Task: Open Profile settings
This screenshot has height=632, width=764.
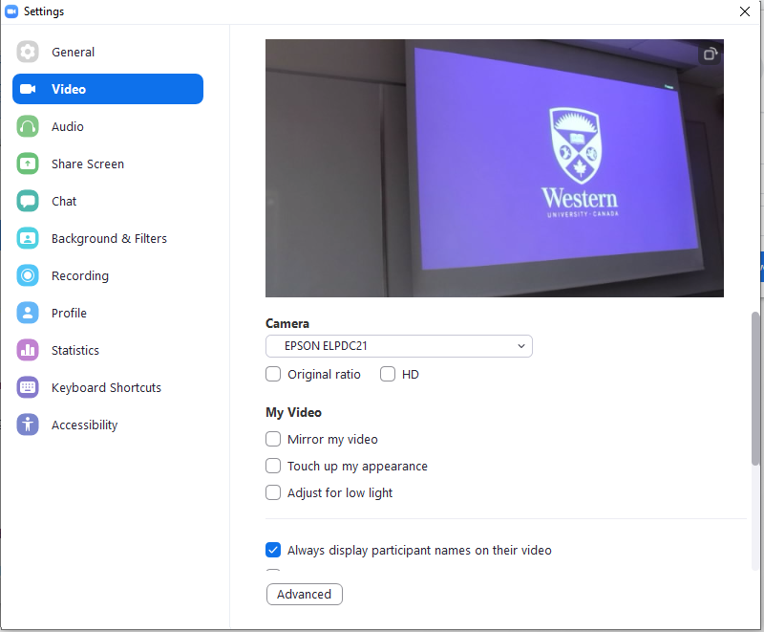Action: click(108, 313)
